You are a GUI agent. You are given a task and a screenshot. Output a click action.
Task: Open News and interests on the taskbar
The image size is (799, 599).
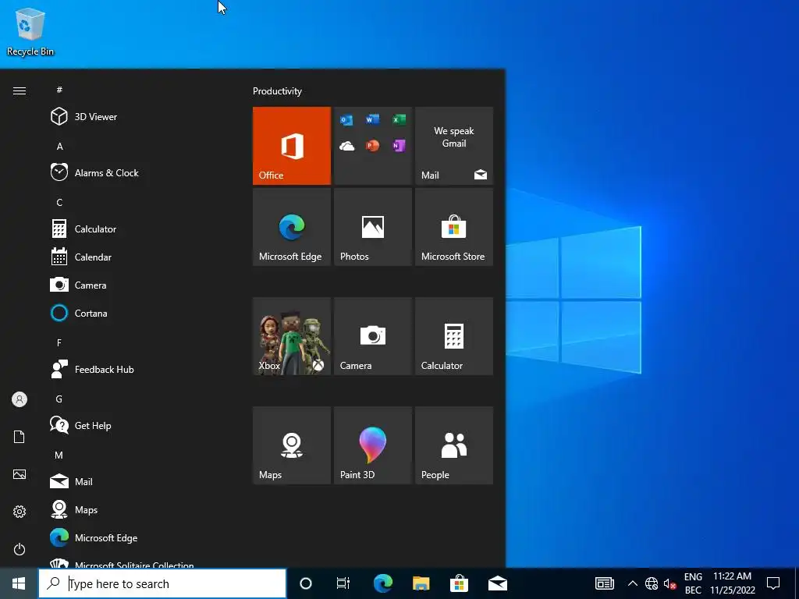(x=605, y=583)
